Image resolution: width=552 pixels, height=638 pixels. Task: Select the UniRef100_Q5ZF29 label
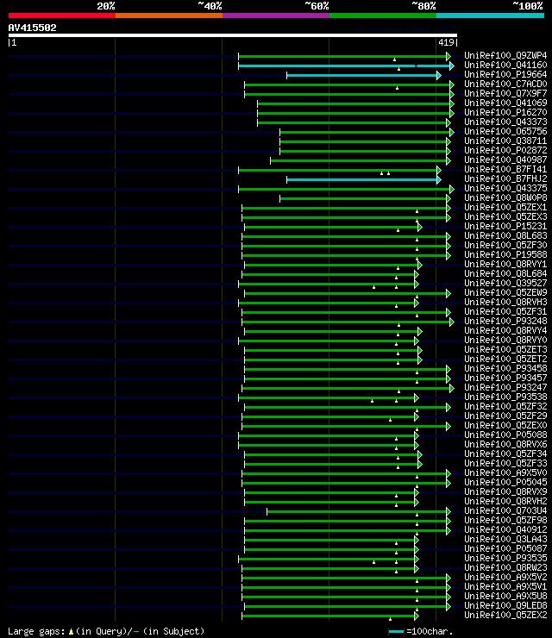(x=505, y=416)
